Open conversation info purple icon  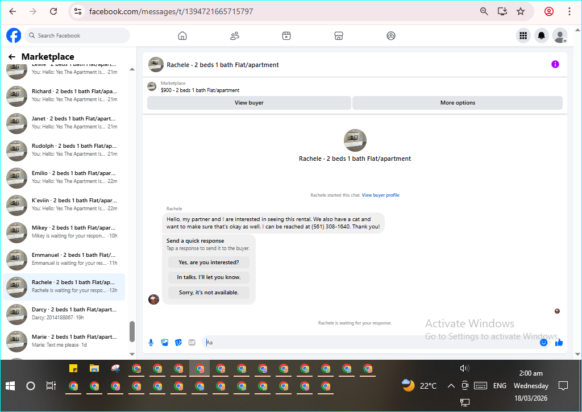click(555, 64)
